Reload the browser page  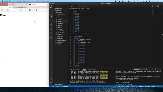pyautogui.click(x=7, y=7)
